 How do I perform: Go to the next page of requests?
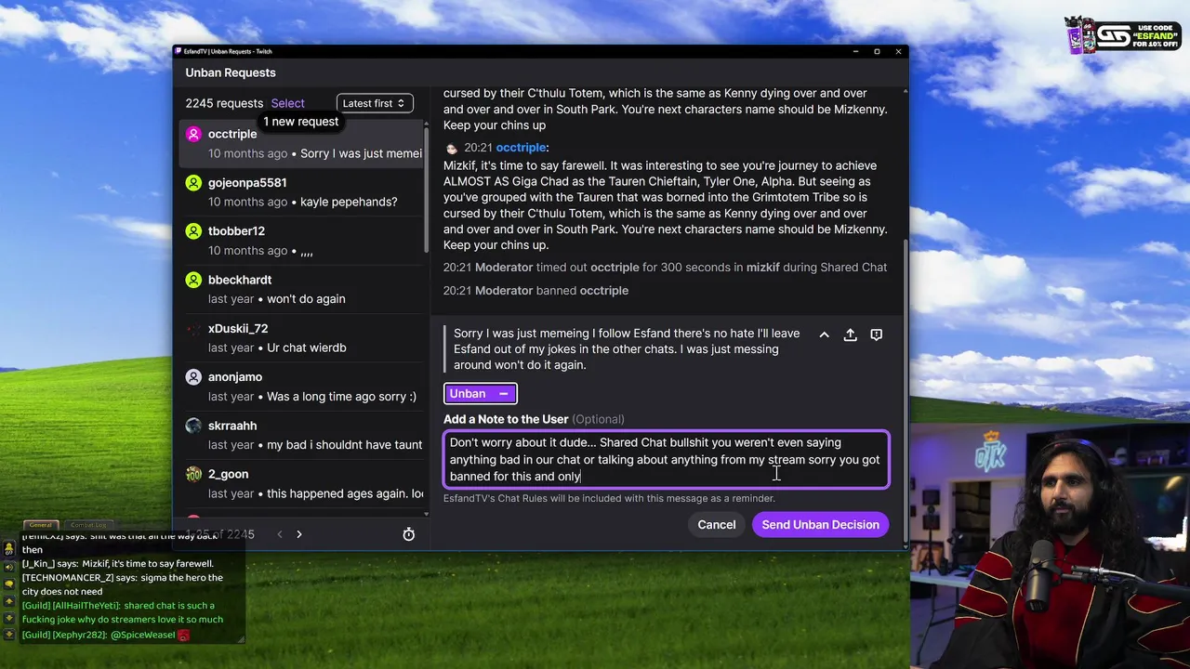pos(298,534)
